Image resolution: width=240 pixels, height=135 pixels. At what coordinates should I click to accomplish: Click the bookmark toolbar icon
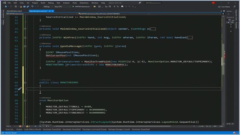coord(122,7)
